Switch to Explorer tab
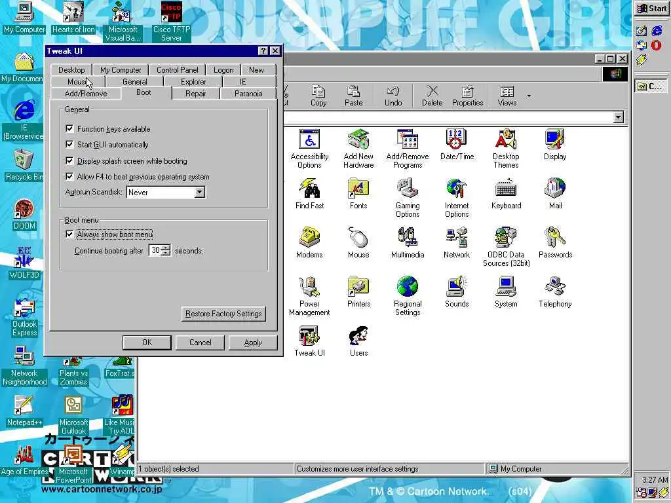This screenshot has height=503, width=671. (193, 82)
